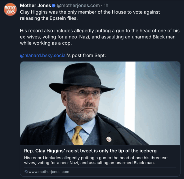
Task: Open the Mother Jones display name
Action: click(x=35, y=5)
